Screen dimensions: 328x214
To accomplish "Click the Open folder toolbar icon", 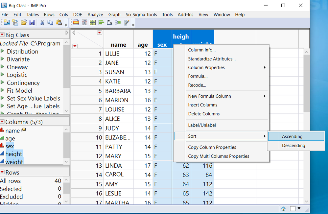I will click(24, 22).
